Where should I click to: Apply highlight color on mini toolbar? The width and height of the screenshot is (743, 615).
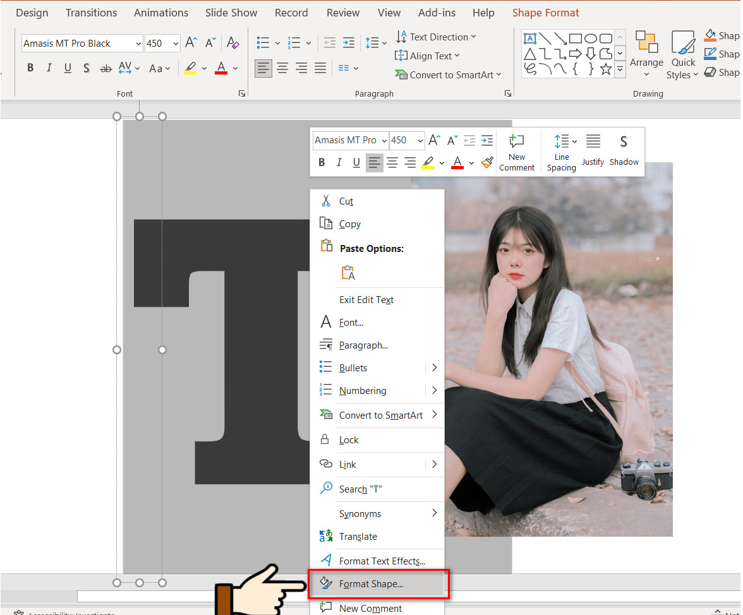pos(428,163)
